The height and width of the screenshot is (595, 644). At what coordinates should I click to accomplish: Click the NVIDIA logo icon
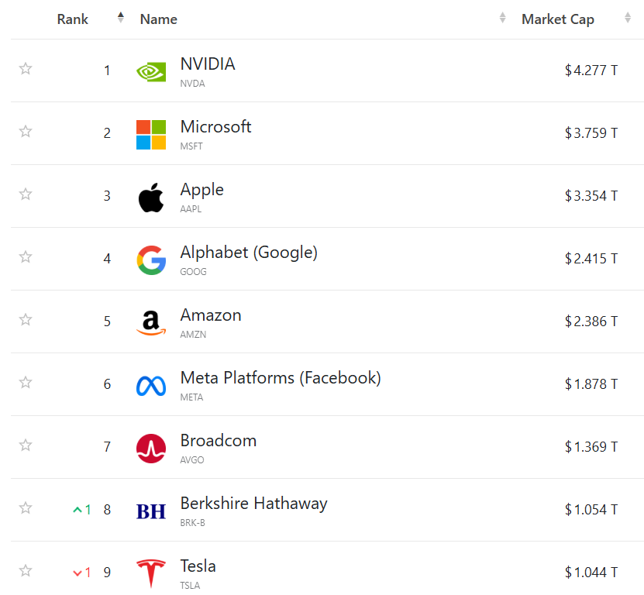(151, 72)
